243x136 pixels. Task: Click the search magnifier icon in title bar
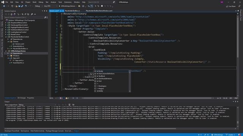pos(114,2)
